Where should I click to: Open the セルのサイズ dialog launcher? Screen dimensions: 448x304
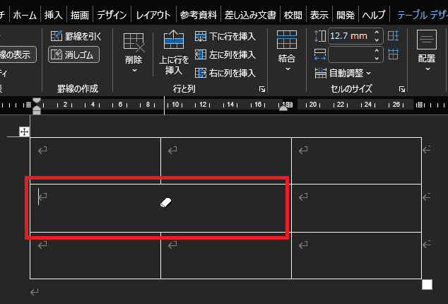coord(402,89)
